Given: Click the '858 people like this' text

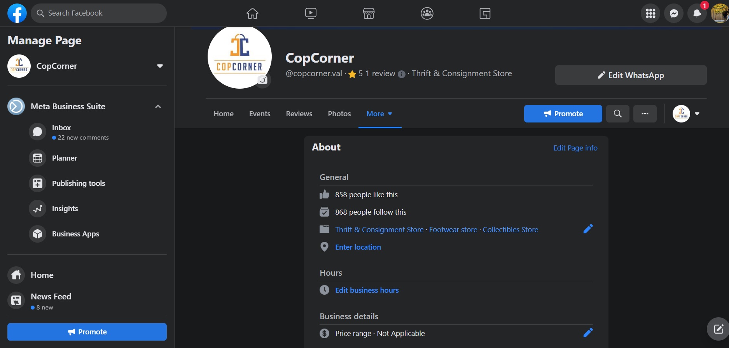Looking at the screenshot, I should [x=366, y=195].
